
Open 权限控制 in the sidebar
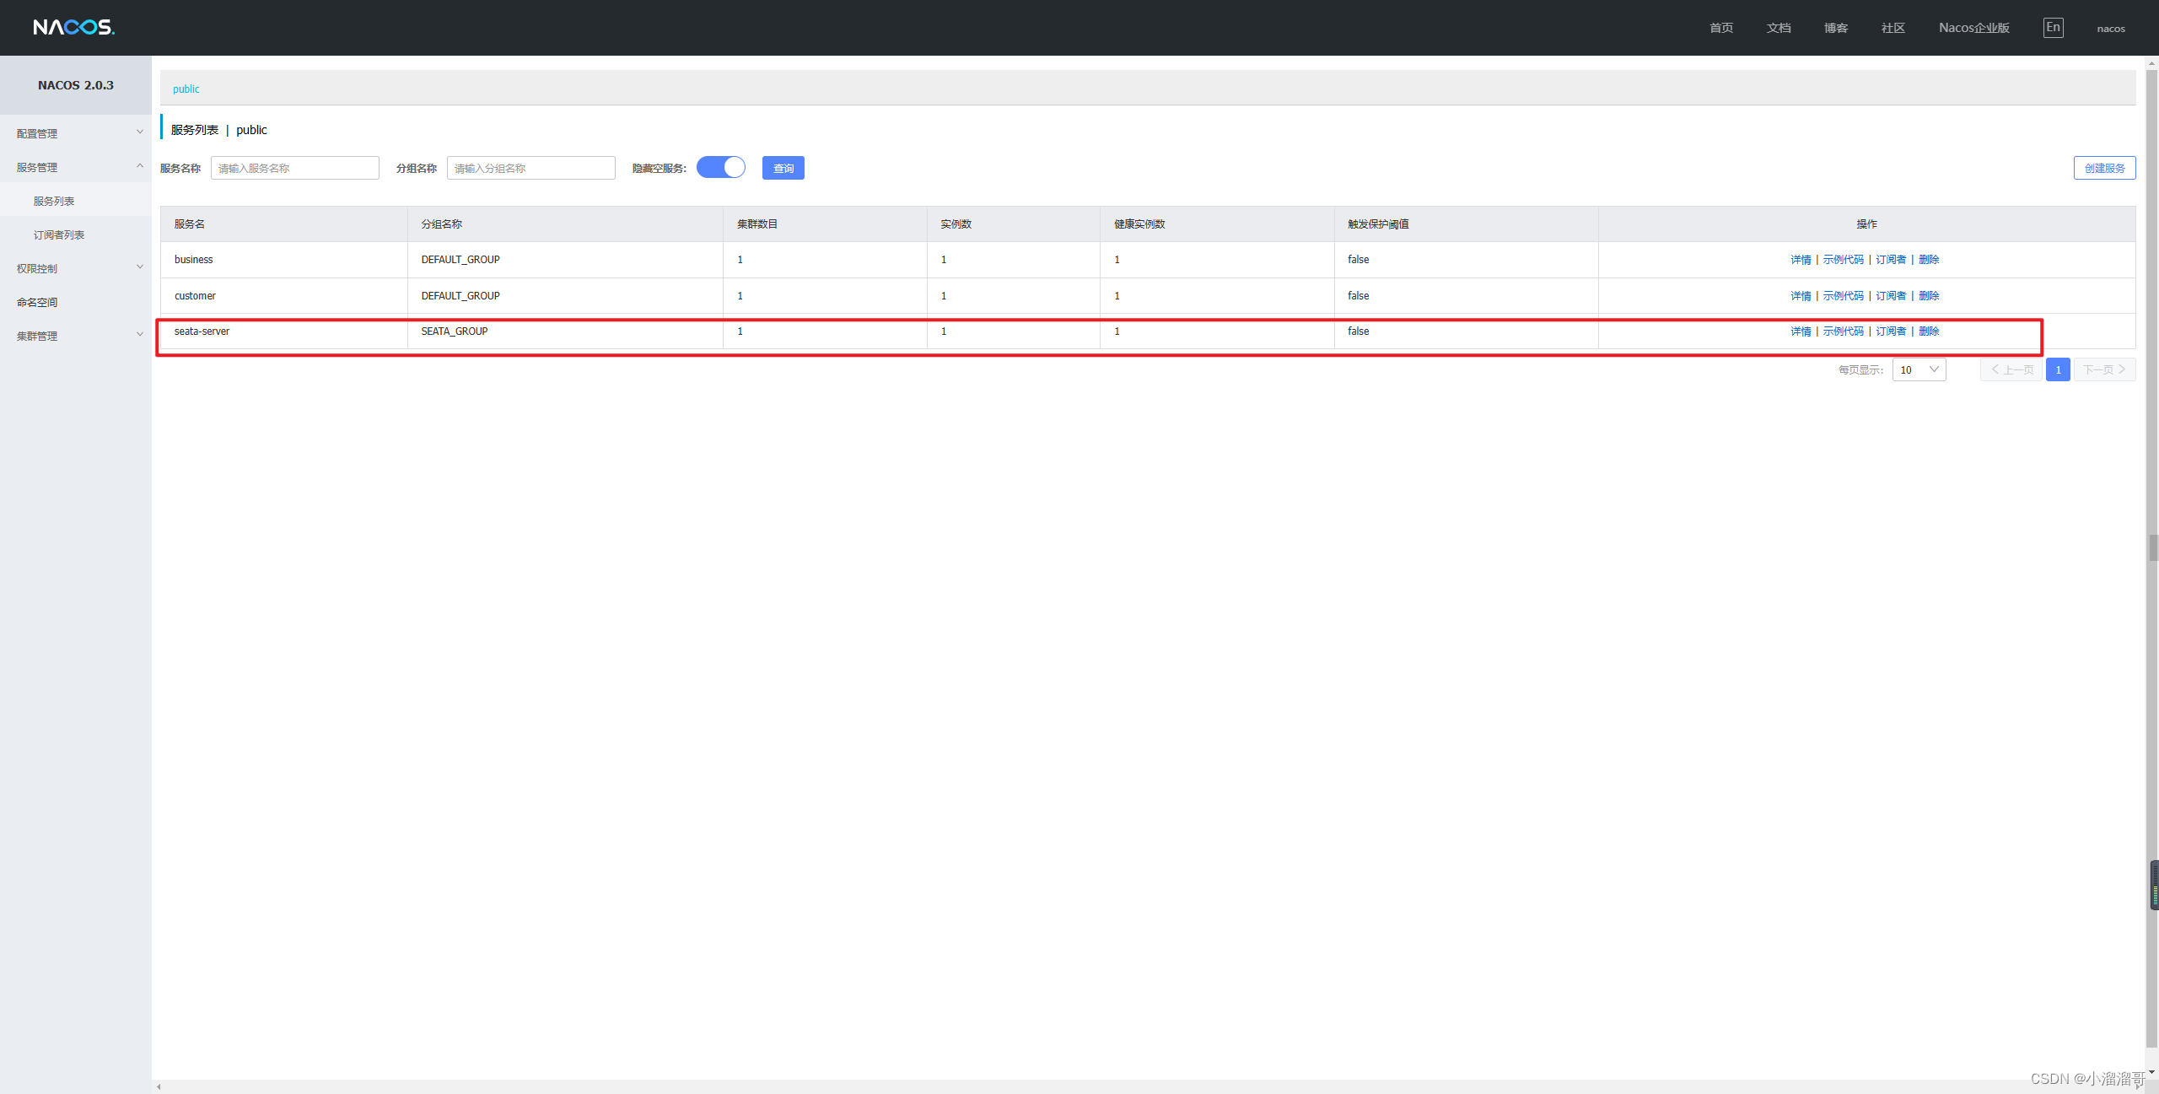coord(37,268)
